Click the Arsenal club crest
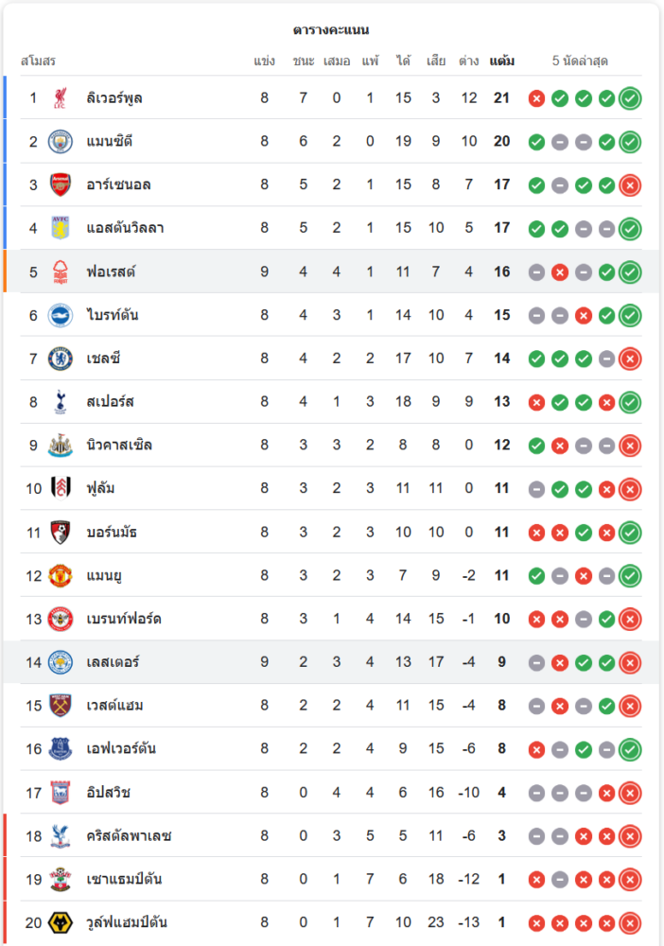This screenshot has width=664, height=946. click(61, 184)
